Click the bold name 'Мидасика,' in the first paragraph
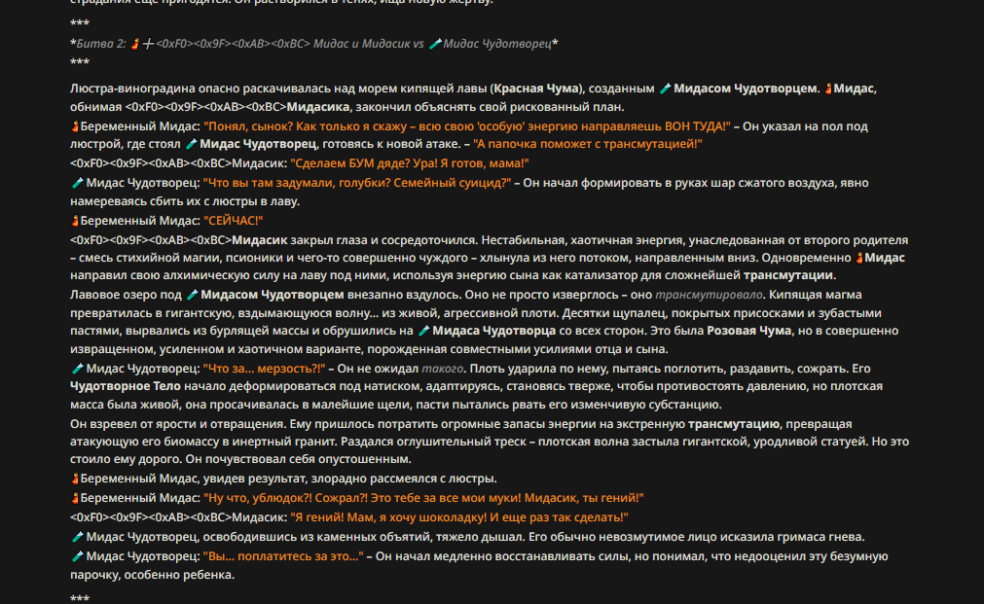 point(318,107)
